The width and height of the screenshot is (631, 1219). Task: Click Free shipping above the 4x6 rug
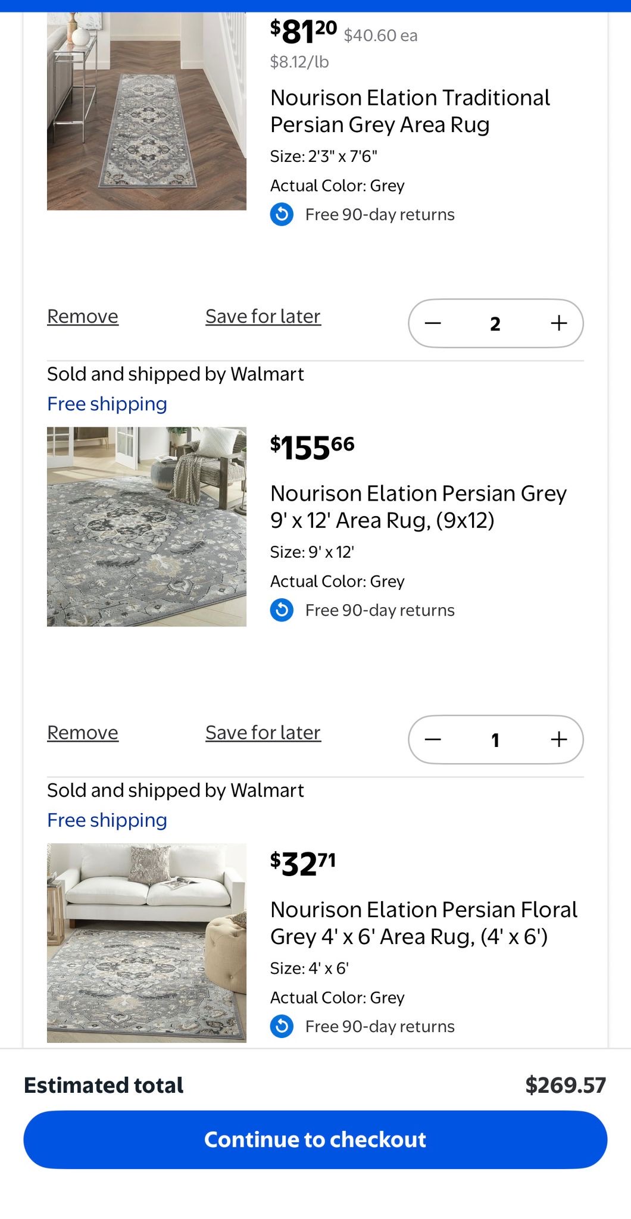coord(107,820)
